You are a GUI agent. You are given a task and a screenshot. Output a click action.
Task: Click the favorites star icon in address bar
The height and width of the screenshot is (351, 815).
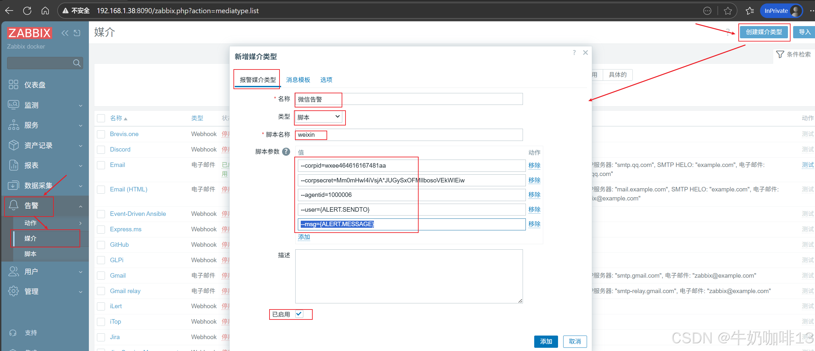tap(728, 11)
